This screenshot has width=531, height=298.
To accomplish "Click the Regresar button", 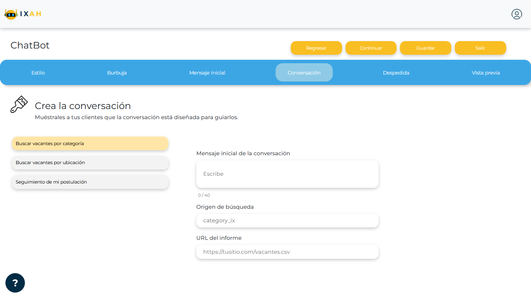I will (x=316, y=48).
